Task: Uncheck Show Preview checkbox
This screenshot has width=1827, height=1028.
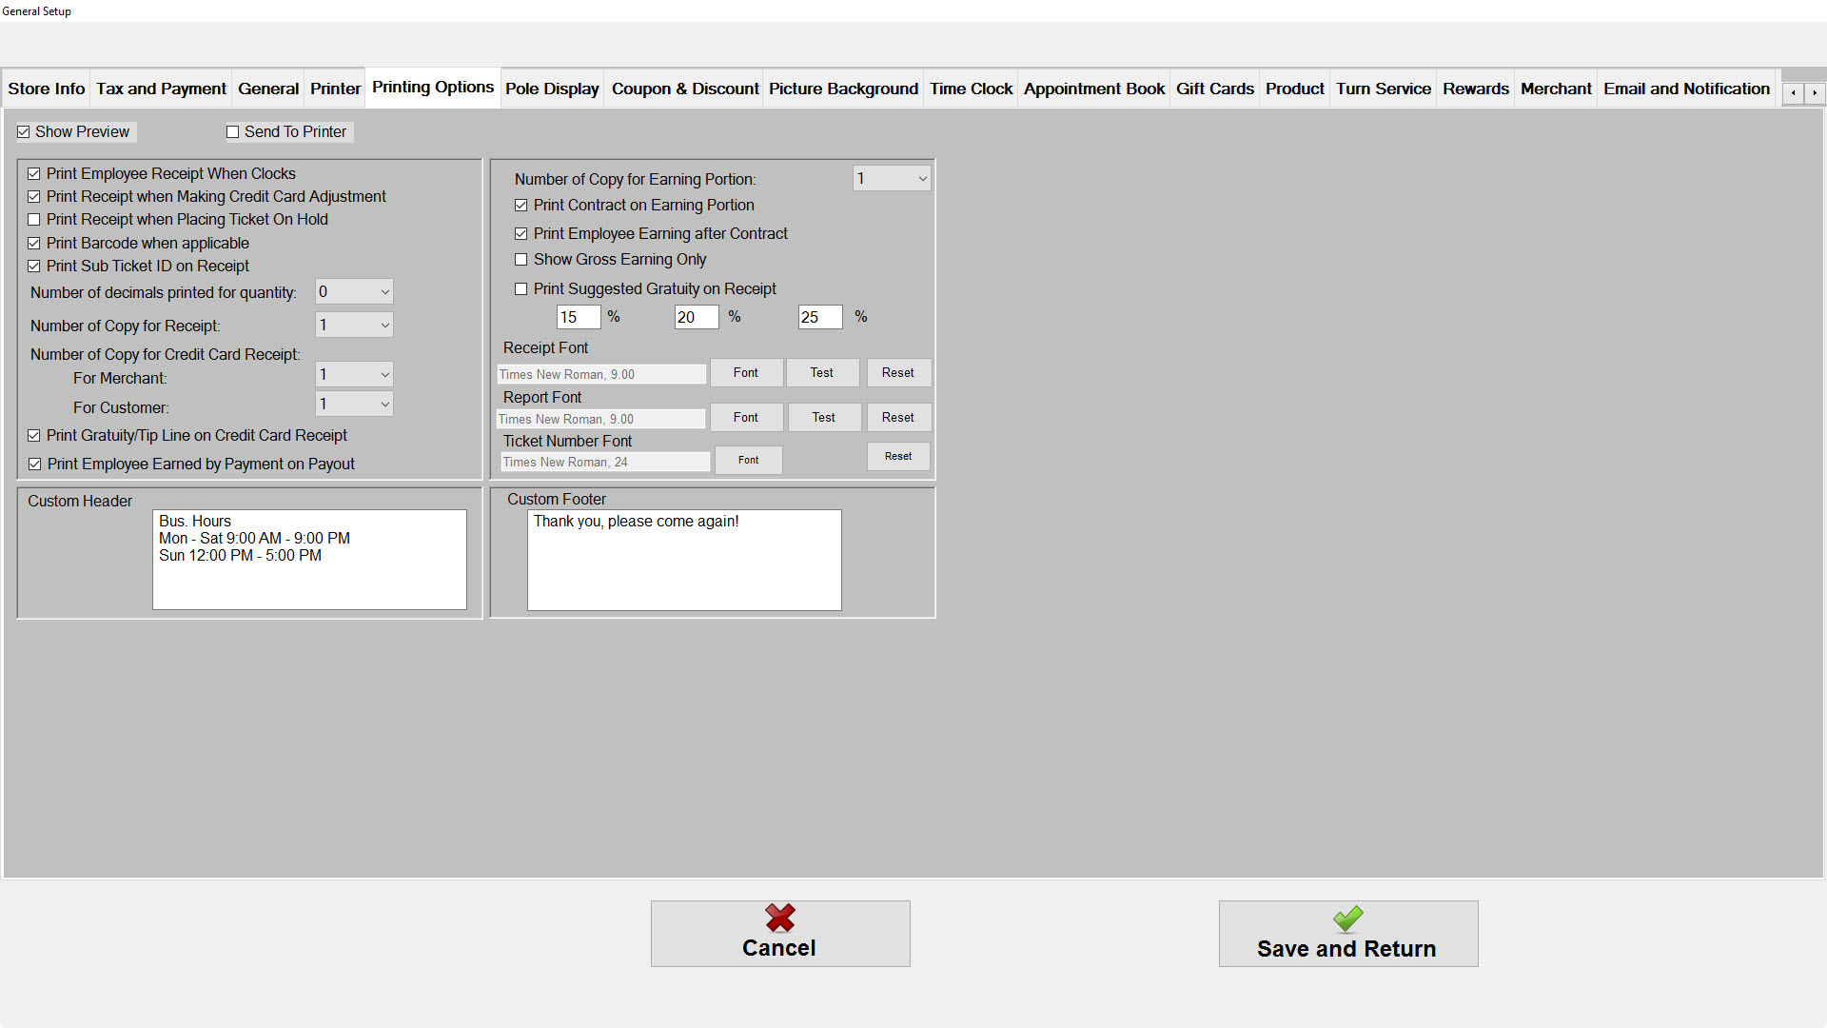Action: (24, 132)
